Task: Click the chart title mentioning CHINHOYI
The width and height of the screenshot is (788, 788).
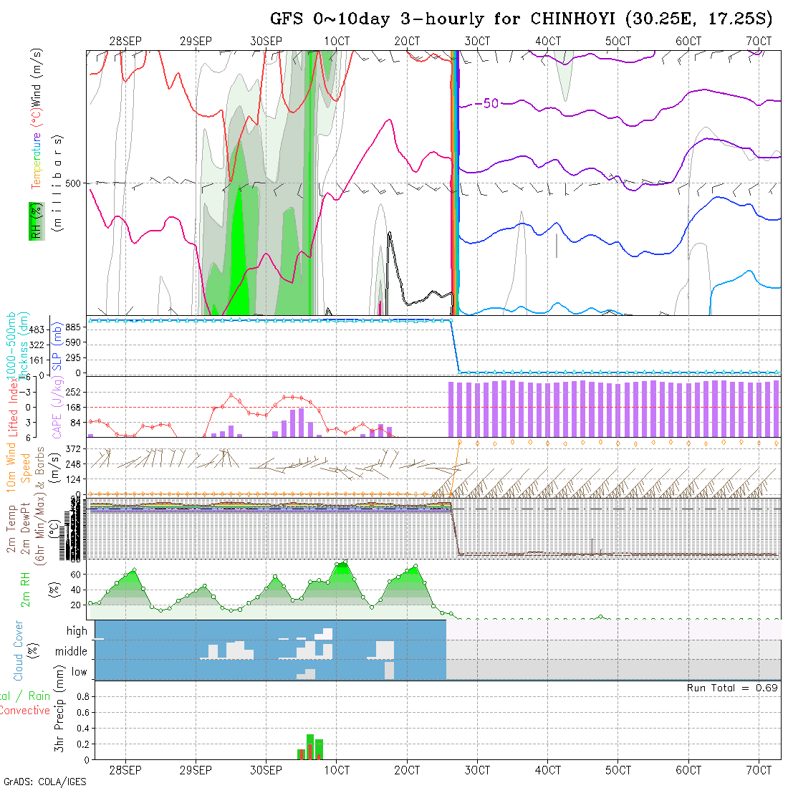Action: [x=521, y=19]
